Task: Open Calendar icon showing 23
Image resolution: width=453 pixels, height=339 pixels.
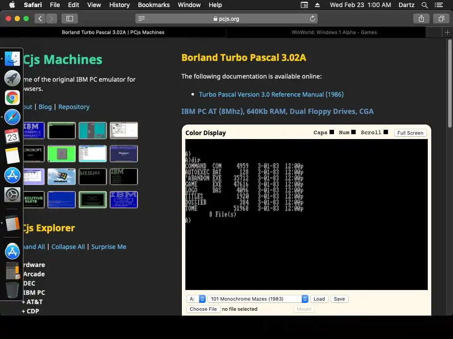Action: click(12, 136)
